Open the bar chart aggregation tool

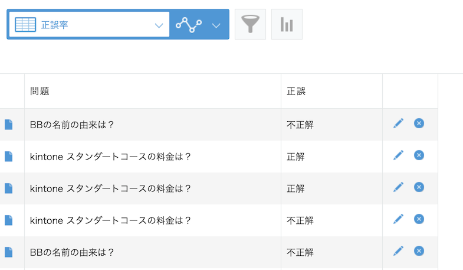tap(287, 24)
